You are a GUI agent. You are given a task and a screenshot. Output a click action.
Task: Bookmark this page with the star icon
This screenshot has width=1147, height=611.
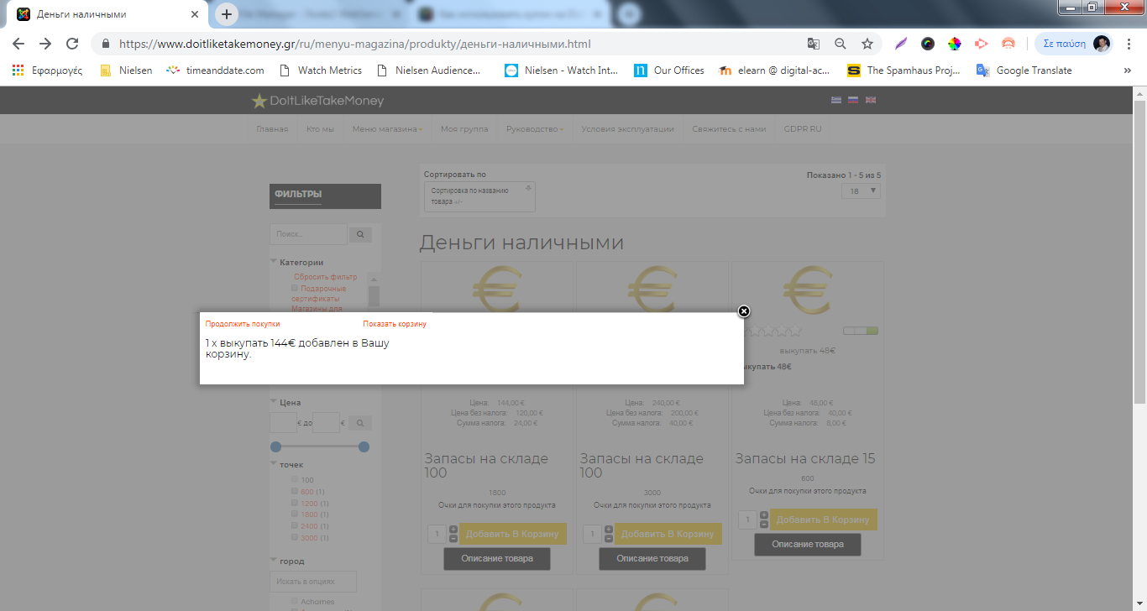pyautogui.click(x=867, y=44)
